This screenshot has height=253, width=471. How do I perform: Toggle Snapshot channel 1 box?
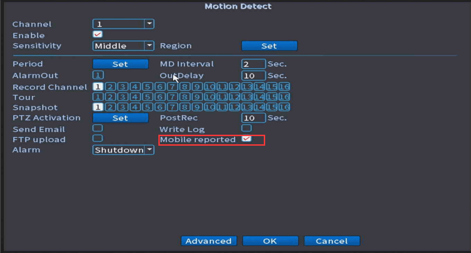[x=98, y=107]
